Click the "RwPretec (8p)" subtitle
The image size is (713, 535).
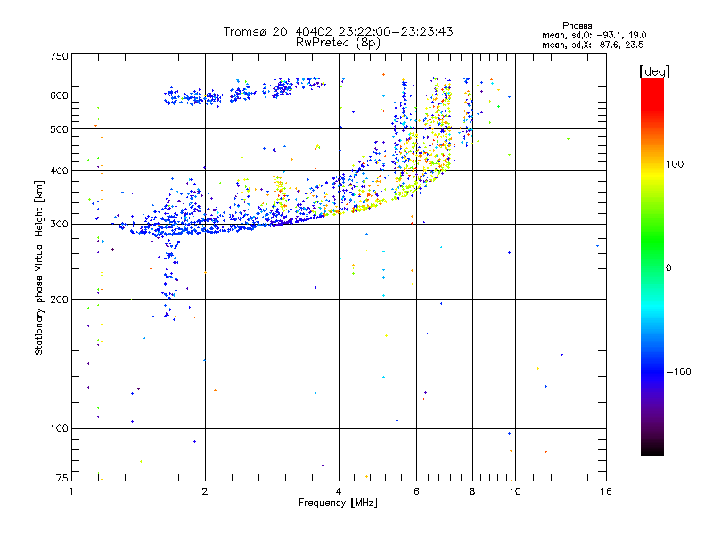click(x=338, y=43)
